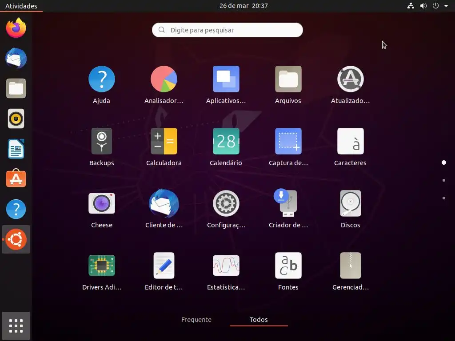Open Help from the dock
This screenshot has height=341, width=455.
[16, 209]
